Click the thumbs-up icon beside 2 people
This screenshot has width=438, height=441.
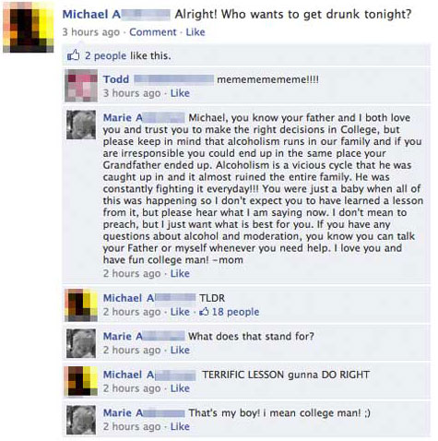tap(73, 55)
